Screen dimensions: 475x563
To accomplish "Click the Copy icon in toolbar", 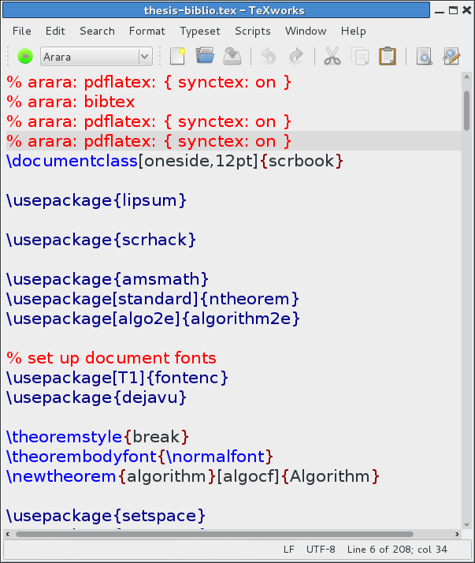I will pyautogui.click(x=360, y=56).
